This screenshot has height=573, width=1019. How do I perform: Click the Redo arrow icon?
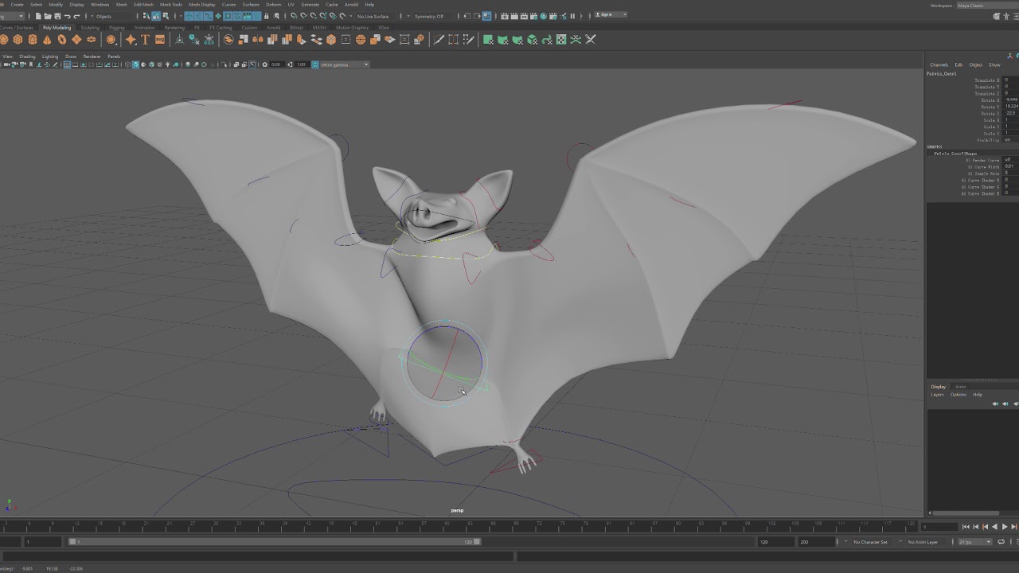coord(77,16)
